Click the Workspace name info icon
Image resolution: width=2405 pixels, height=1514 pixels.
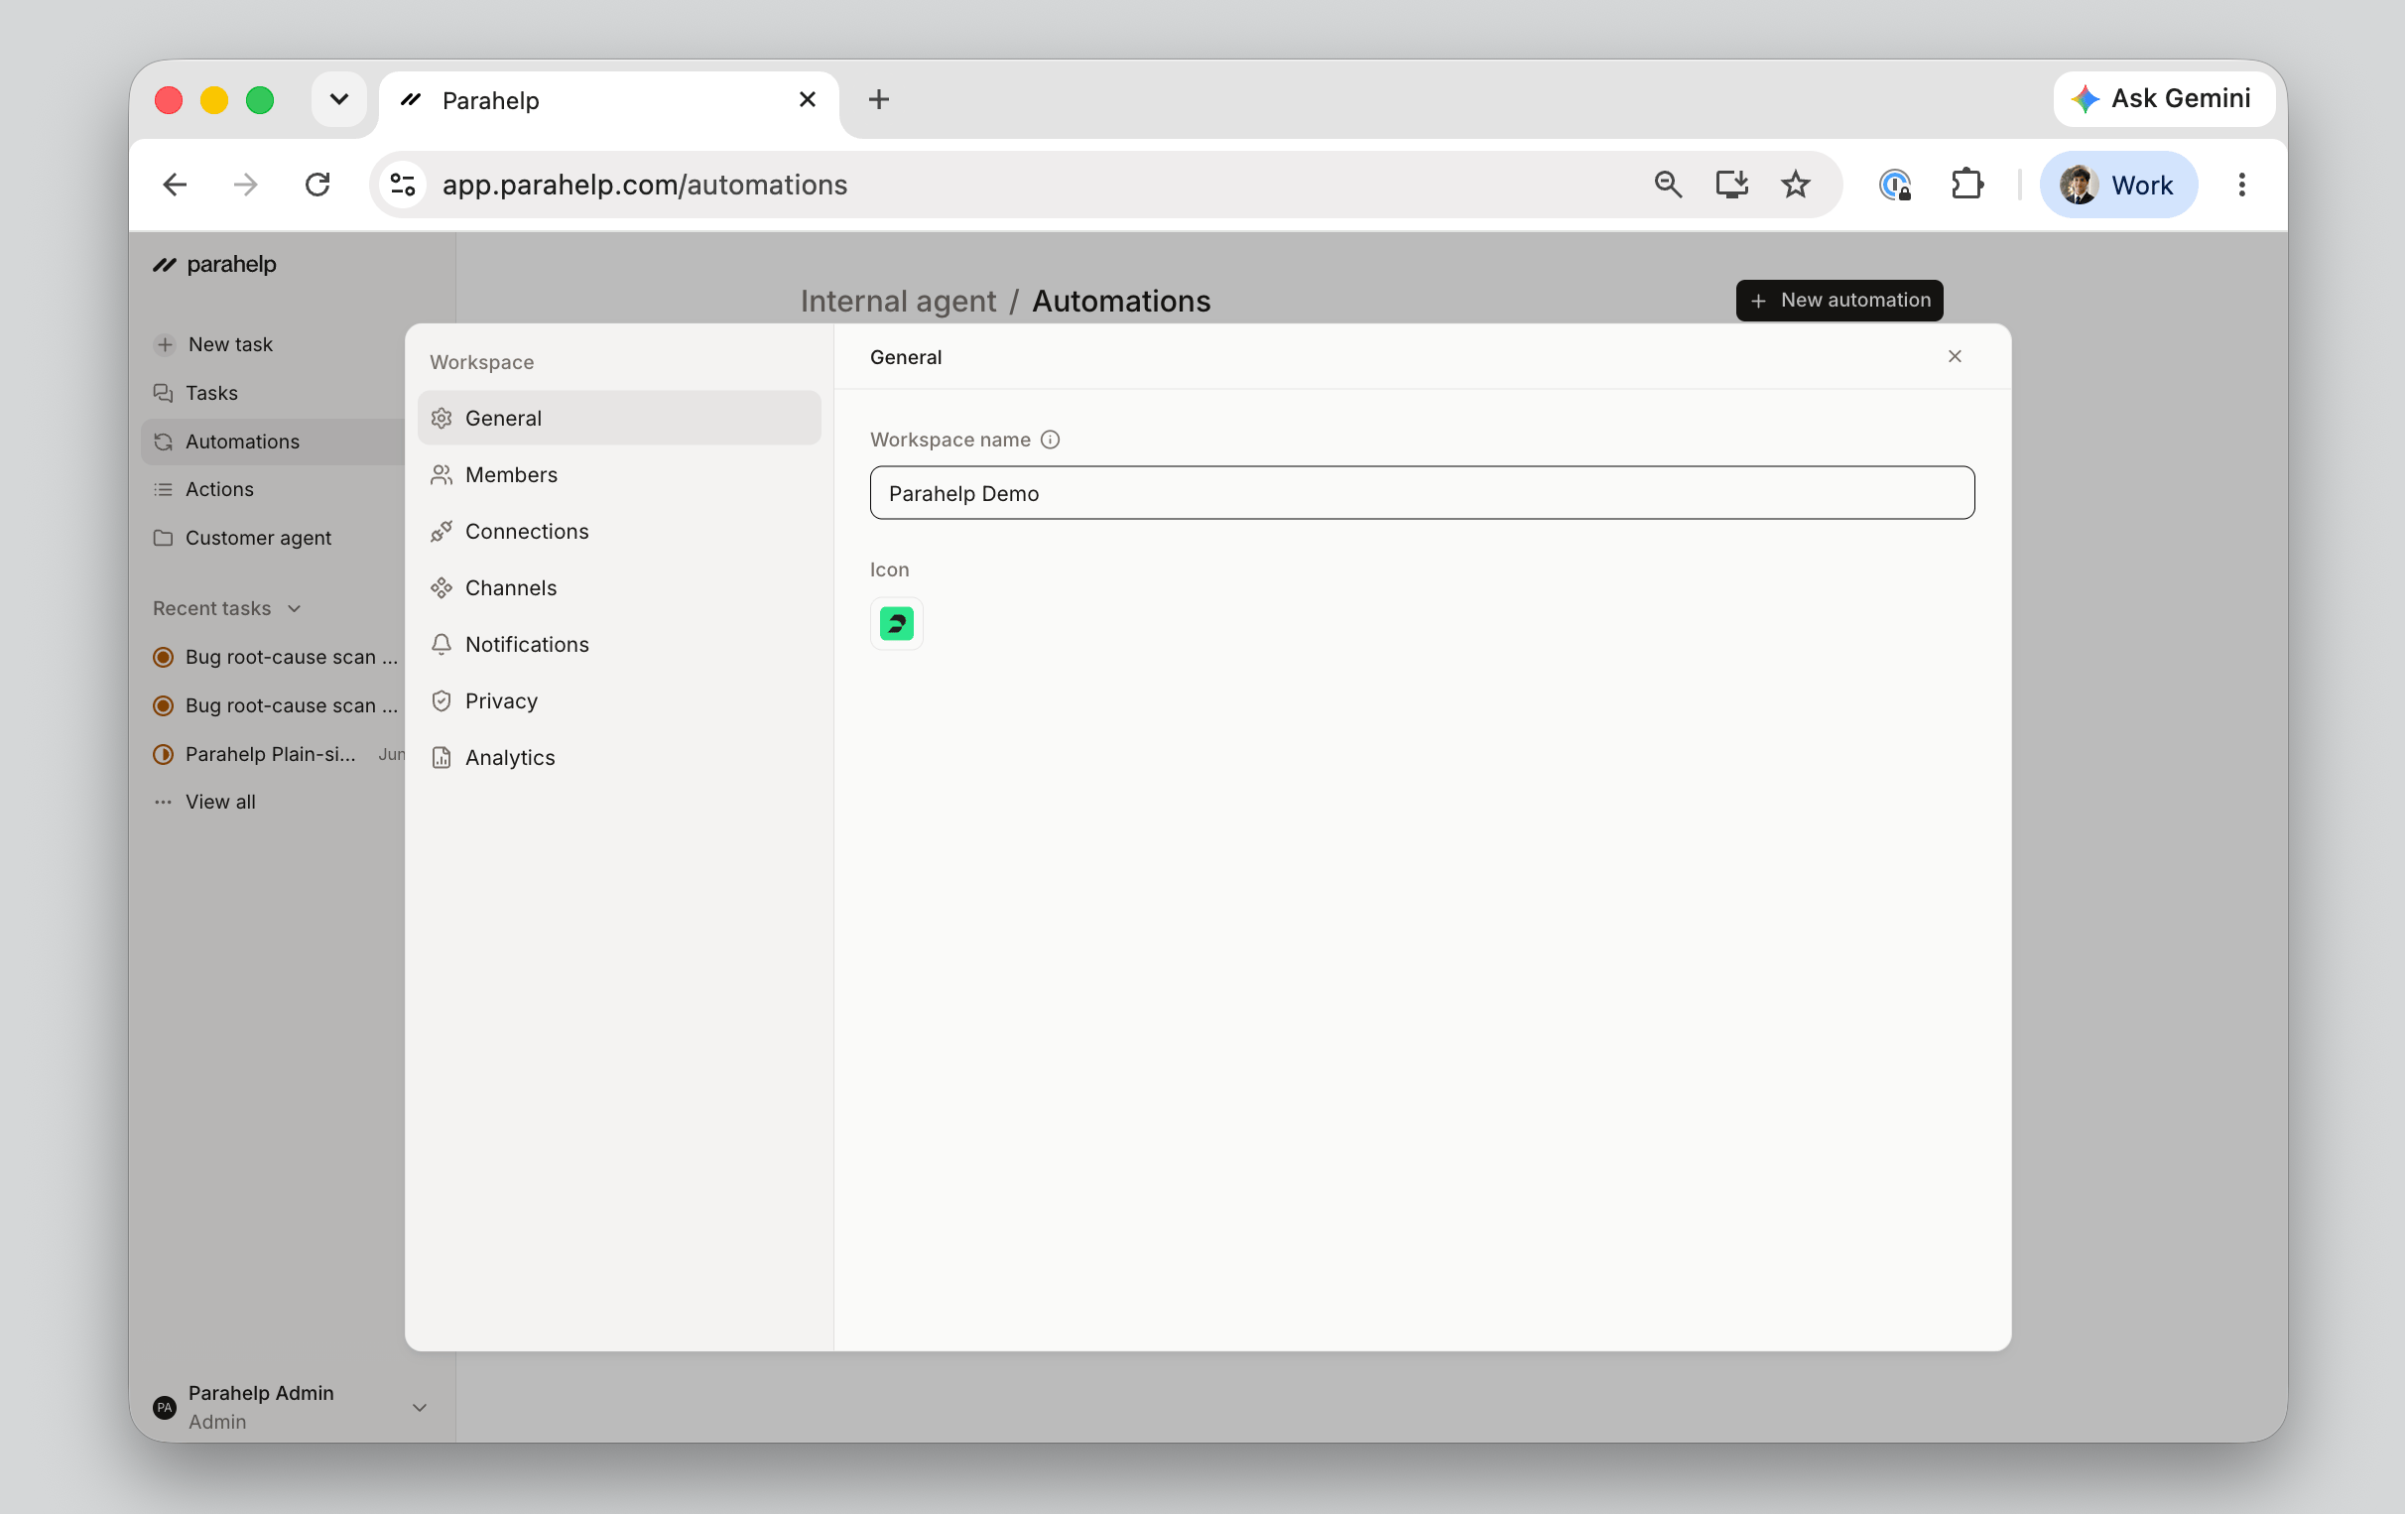[x=1050, y=440]
